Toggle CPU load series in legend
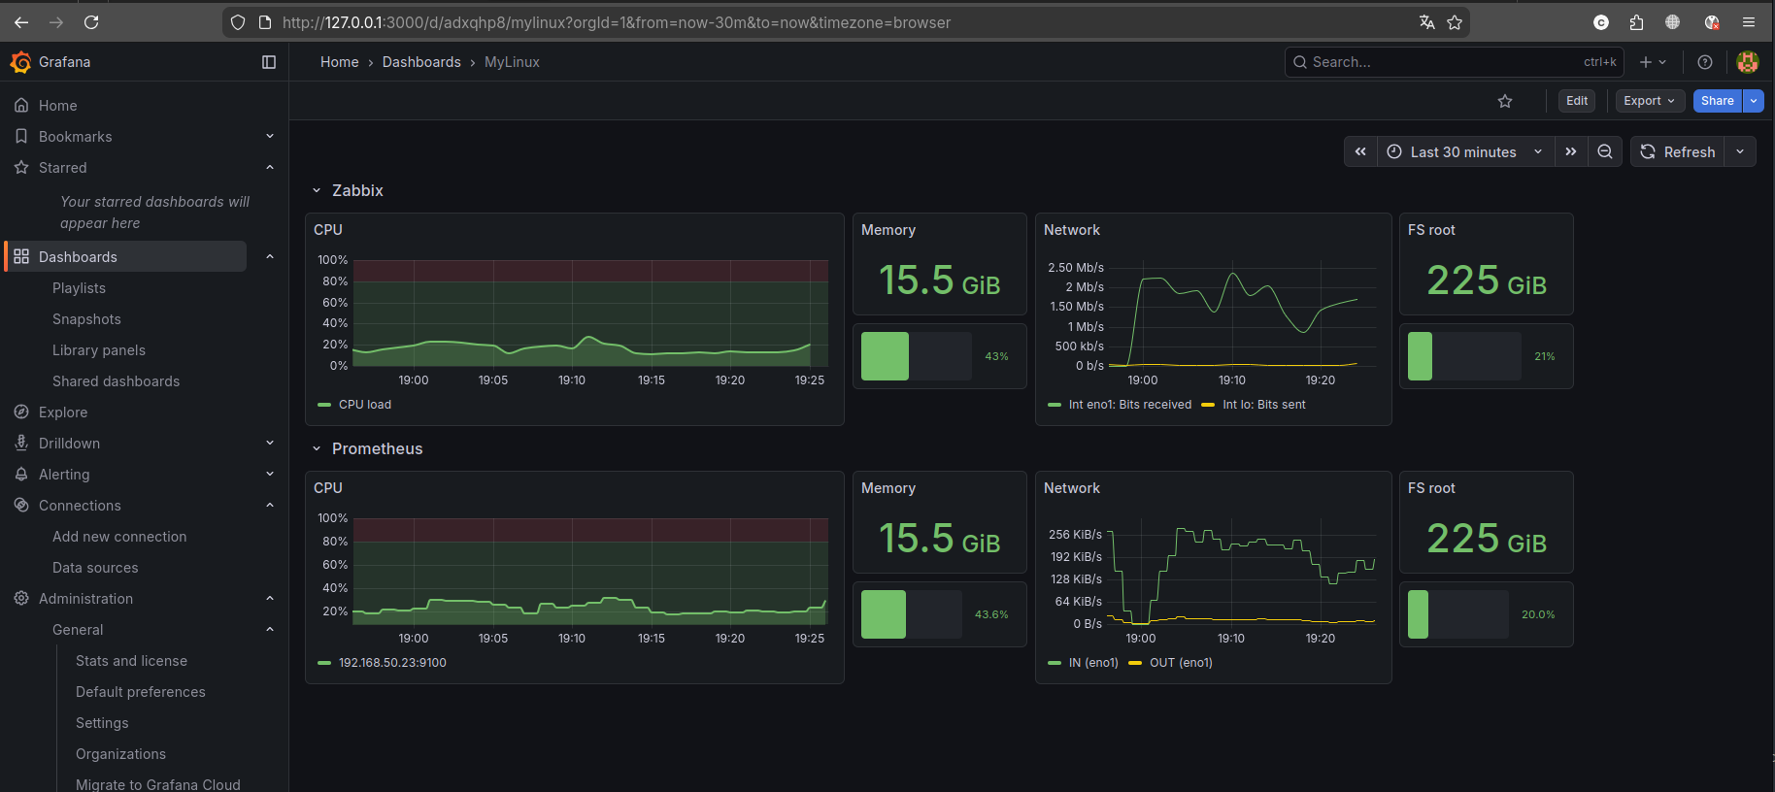 coord(364,405)
